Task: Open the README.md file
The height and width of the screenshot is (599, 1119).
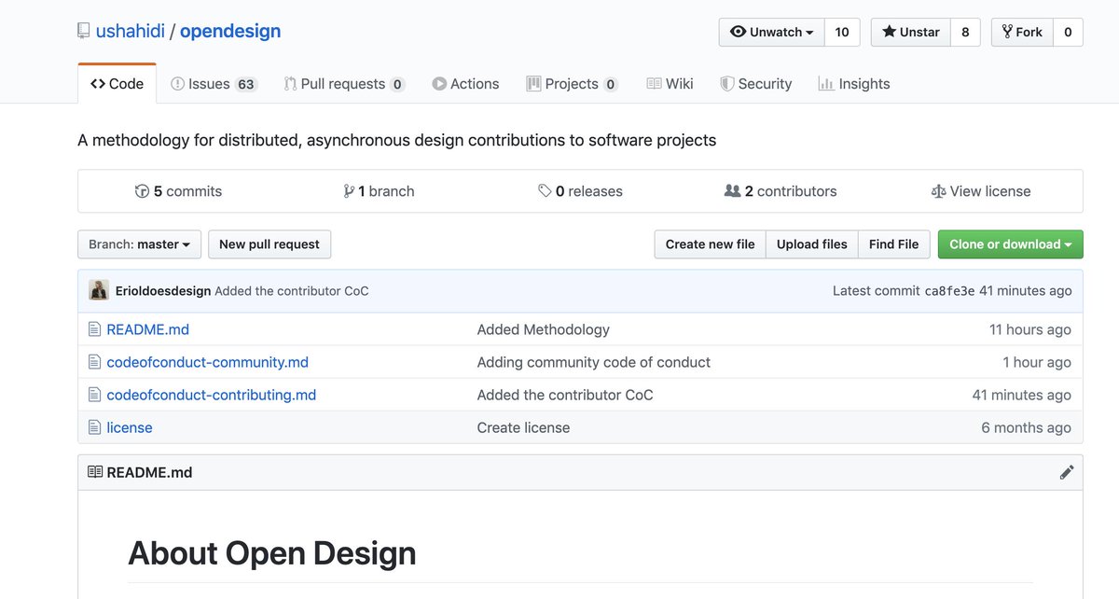Action: (x=148, y=329)
